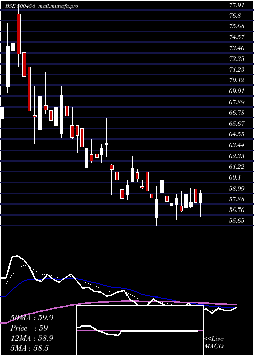This screenshot has height=356, width=254.
Task: Click the 76.8 price axis label
Action: coord(235,16)
